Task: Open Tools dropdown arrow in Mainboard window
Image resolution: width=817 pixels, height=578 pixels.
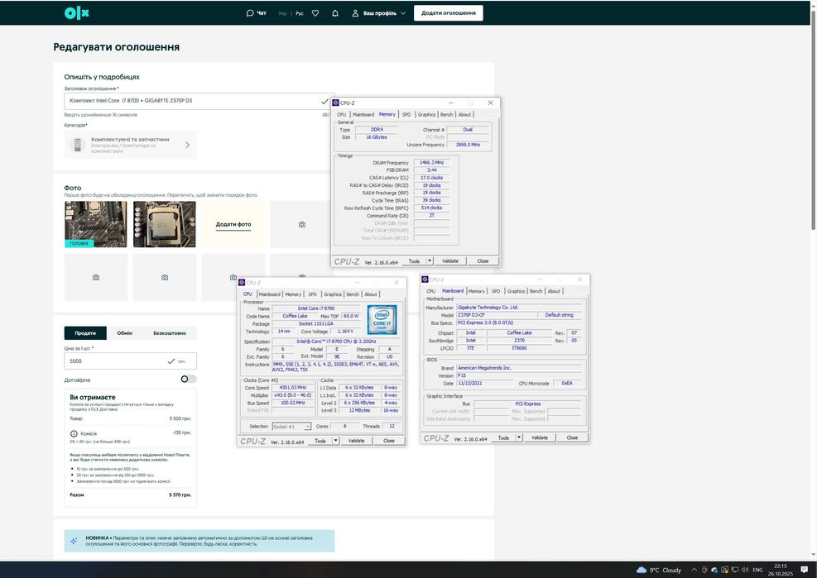Action: pyautogui.click(x=519, y=438)
